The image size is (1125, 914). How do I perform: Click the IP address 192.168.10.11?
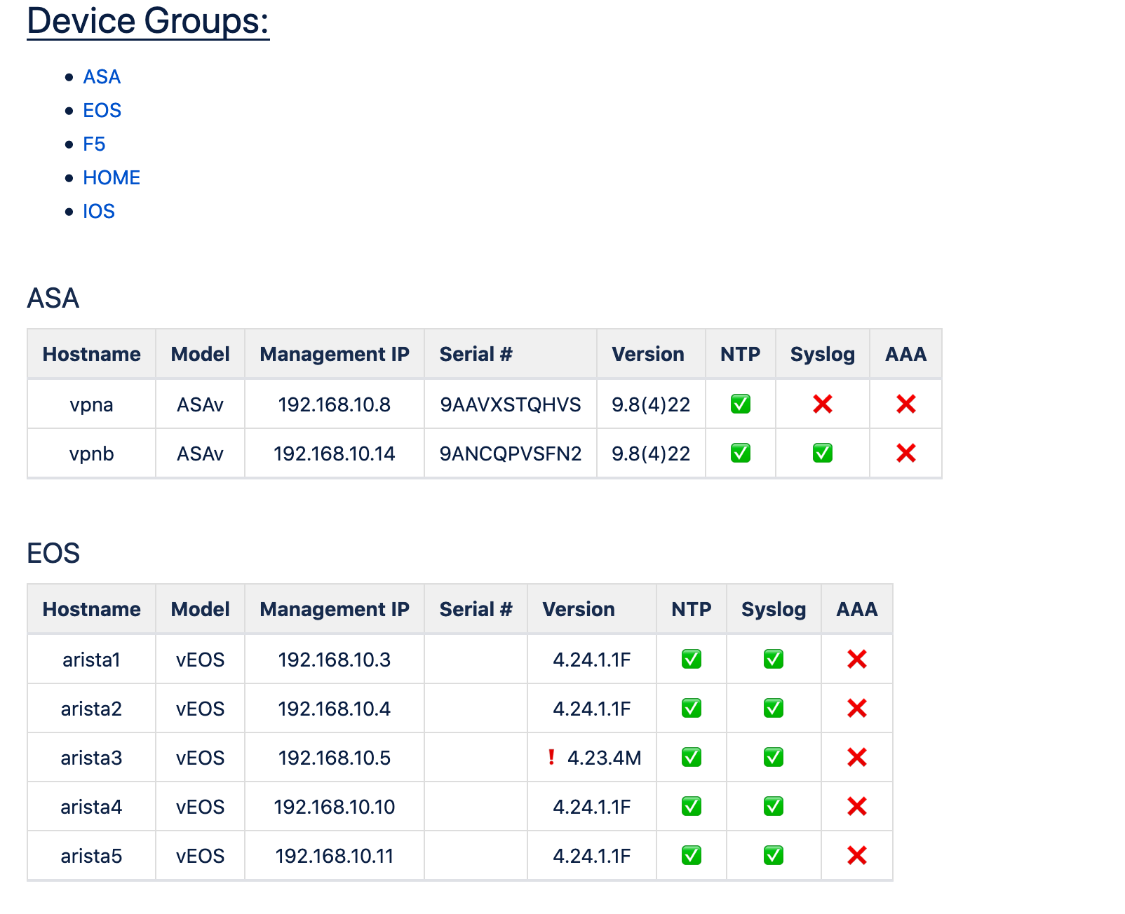click(x=335, y=856)
